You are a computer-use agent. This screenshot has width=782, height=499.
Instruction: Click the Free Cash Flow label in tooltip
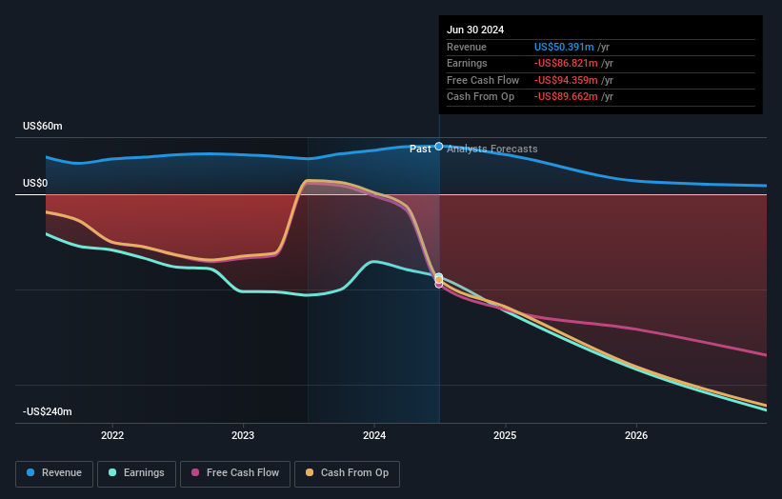pyautogui.click(x=483, y=80)
